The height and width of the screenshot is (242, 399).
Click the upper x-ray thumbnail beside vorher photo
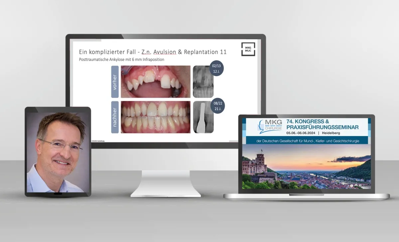click(x=203, y=82)
